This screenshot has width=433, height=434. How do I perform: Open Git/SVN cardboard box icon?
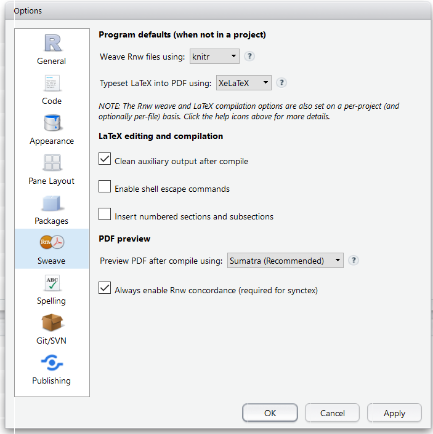click(52, 323)
